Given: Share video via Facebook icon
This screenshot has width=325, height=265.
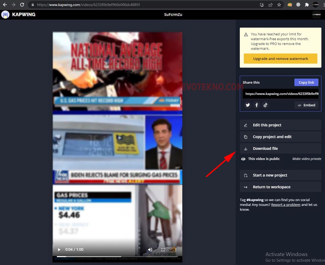Looking at the screenshot, I should tap(256, 105).
